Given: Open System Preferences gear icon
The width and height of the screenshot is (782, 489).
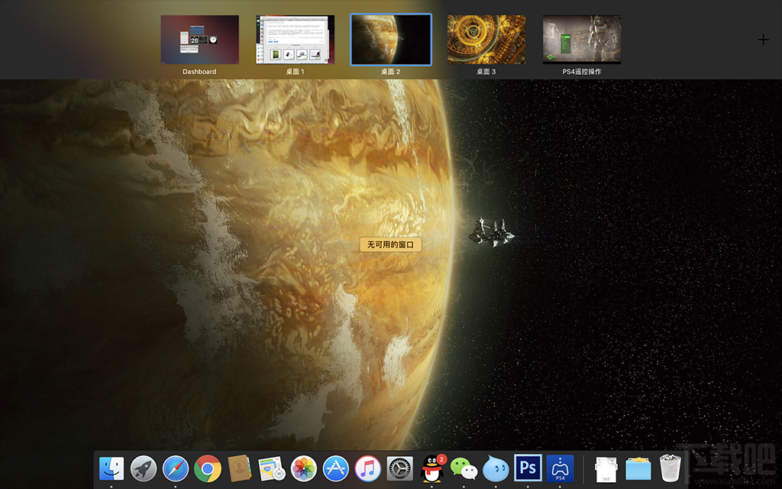Looking at the screenshot, I should [400, 468].
